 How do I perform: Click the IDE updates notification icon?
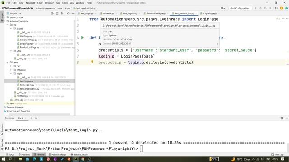click(x=281, y=8)
